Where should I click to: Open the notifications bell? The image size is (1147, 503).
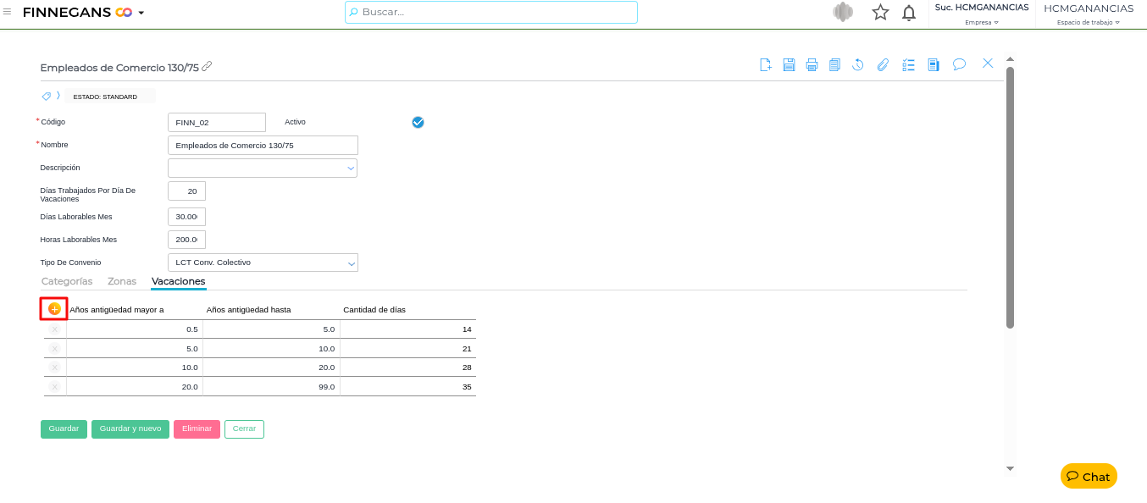click(909, 13)
